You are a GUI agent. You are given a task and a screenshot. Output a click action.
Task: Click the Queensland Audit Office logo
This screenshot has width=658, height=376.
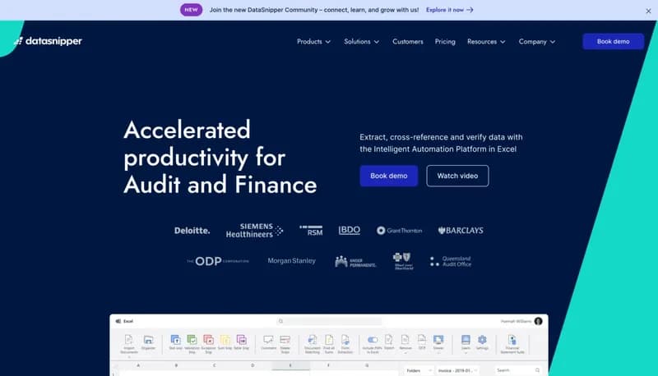click(450, 261)
